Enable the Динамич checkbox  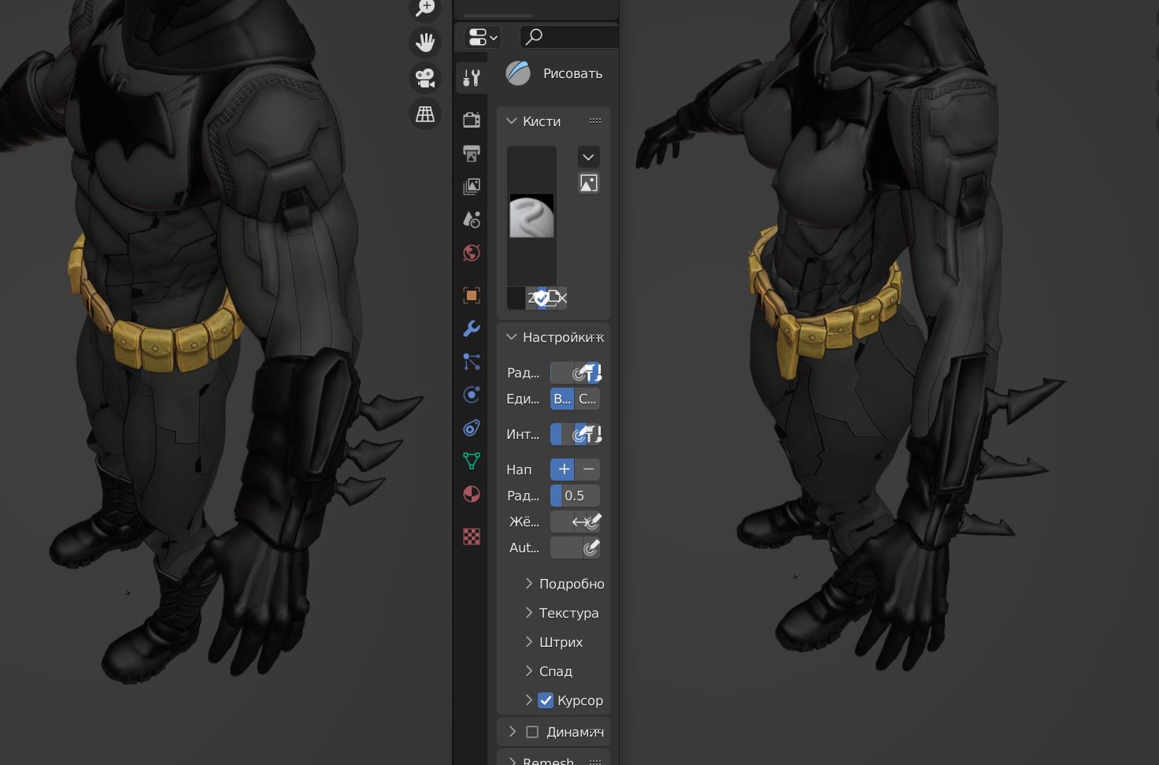tap(532, 732)
